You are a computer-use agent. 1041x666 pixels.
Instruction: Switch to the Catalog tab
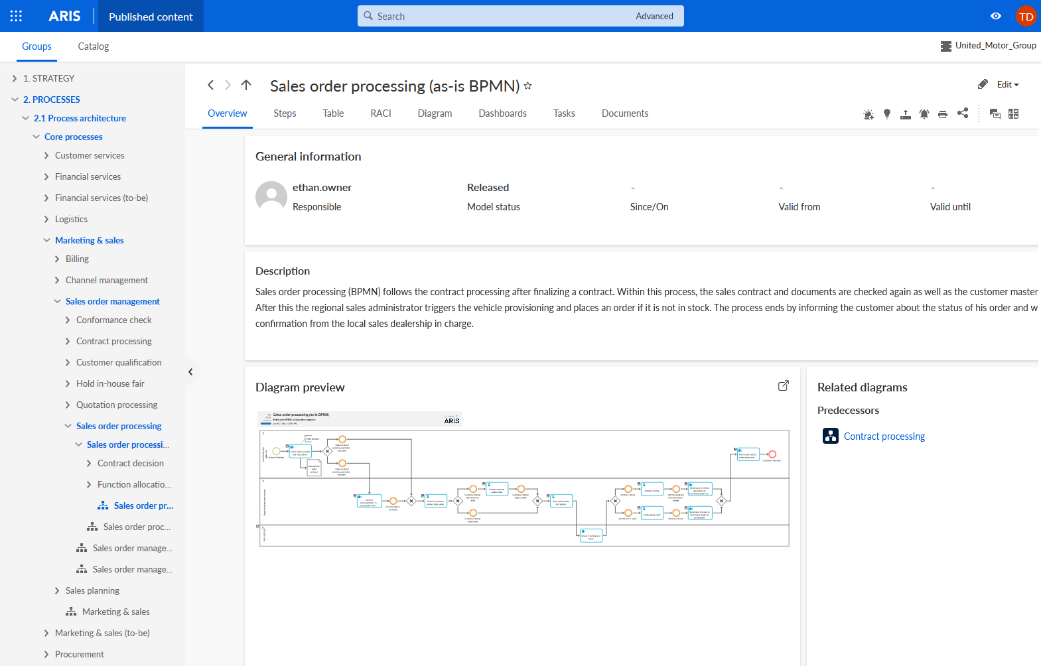(x=94, y=46)
